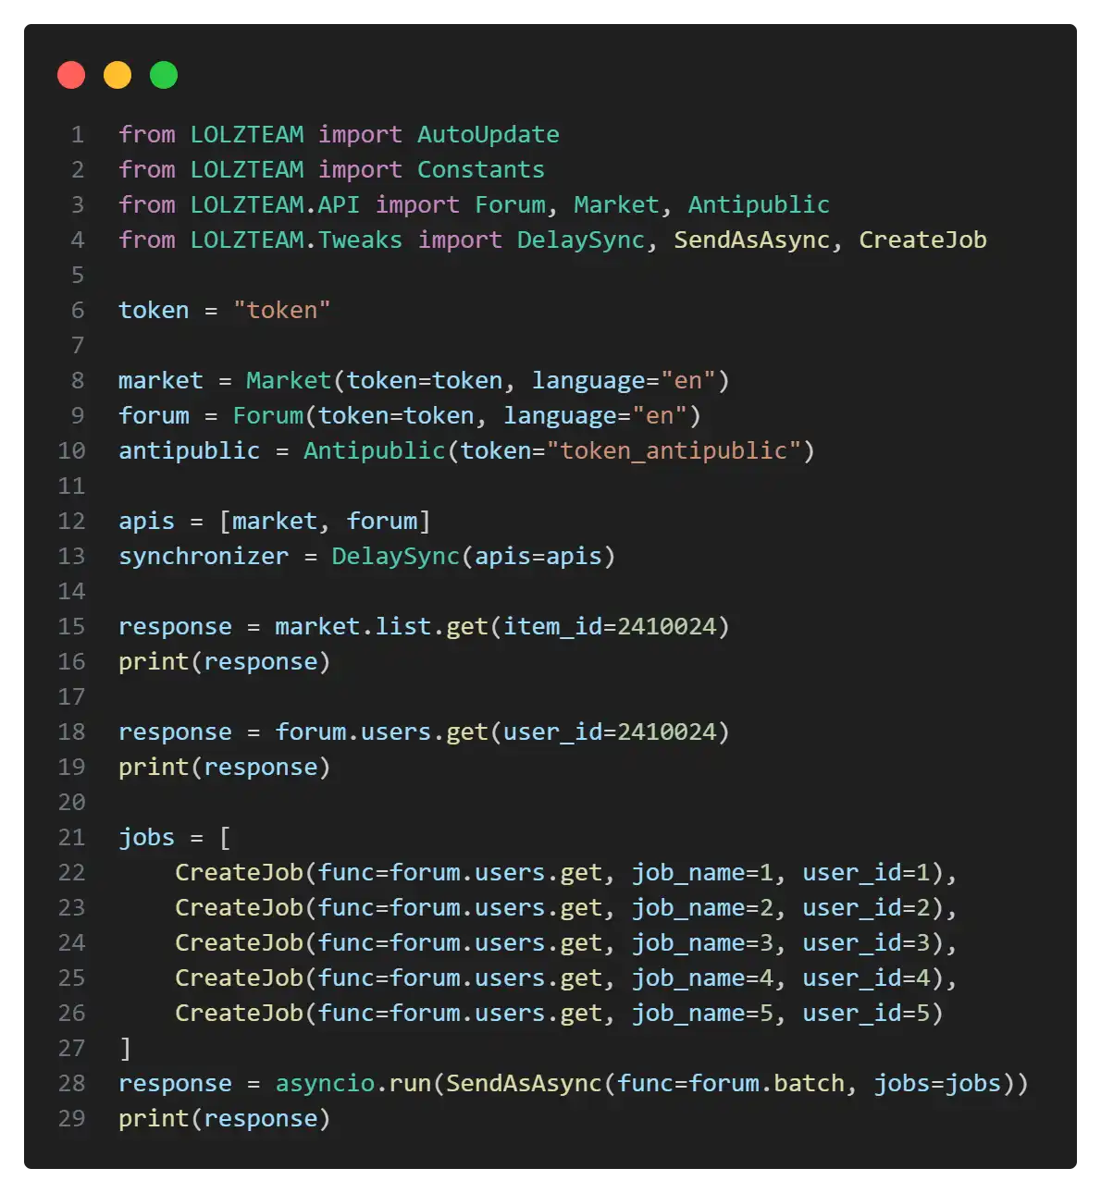Click "[market, forum]" list on line 12

coord(325,522)
